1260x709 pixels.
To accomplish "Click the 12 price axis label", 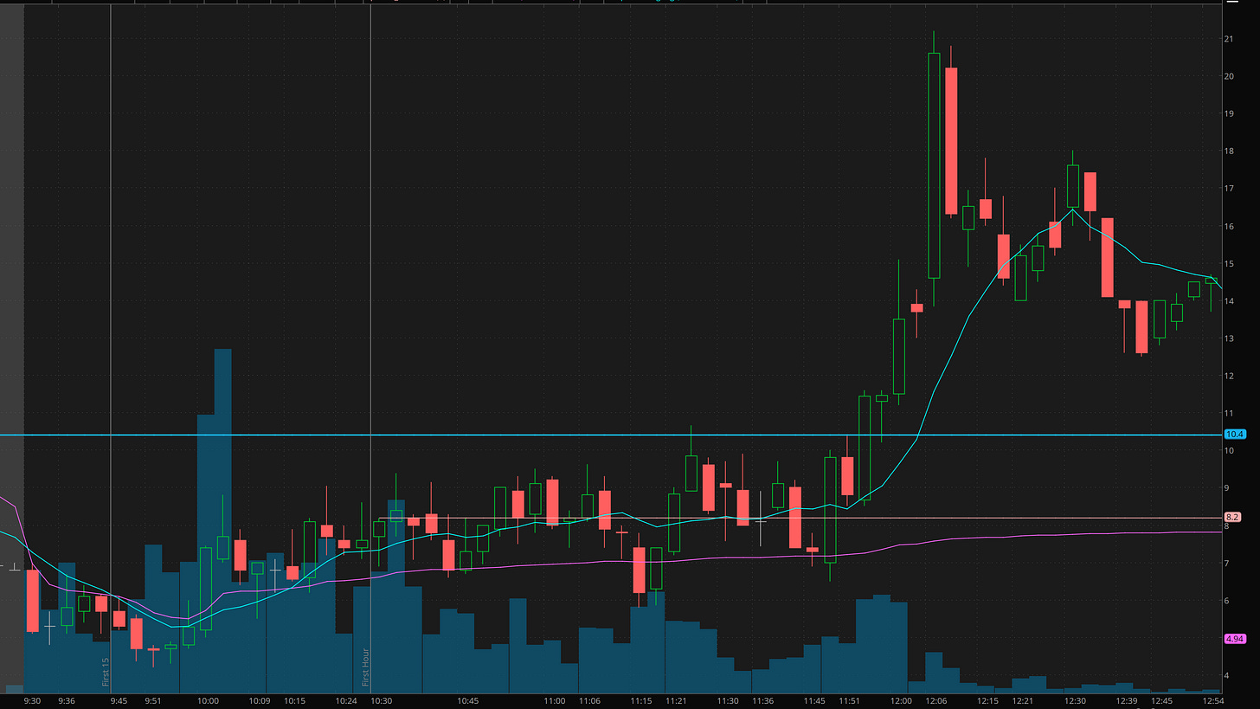I will (x=1228, y=376).
